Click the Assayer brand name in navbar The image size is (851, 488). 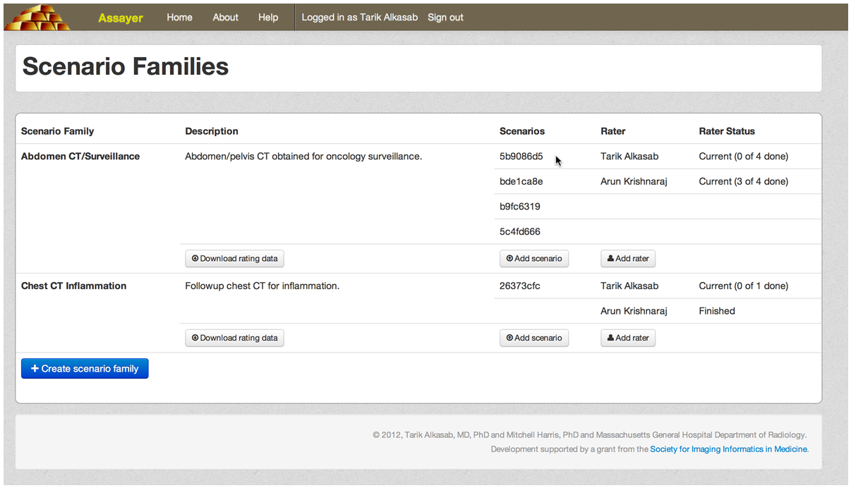pos(120,18)
